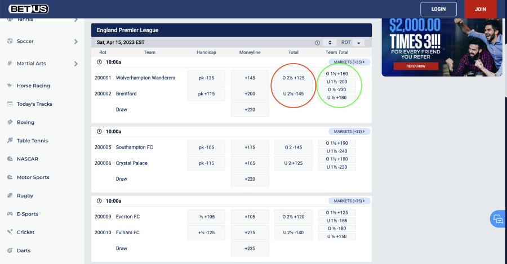The image size is (507, 264).
Task: Select Southampton moneyline +175
Action: [250, 147]
